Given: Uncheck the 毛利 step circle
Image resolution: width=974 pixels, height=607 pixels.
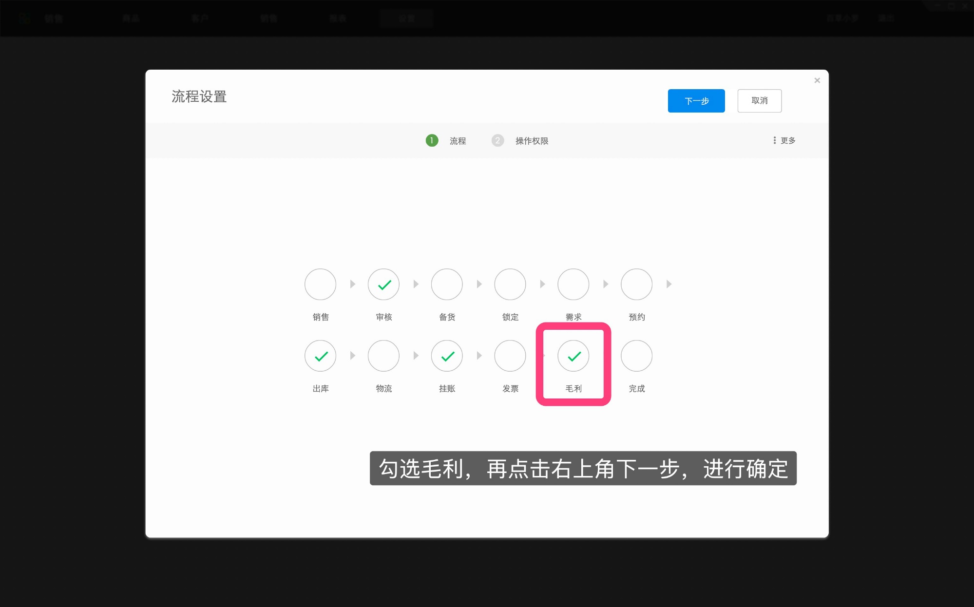Looking at the screenshot, I should pyautogui.click(x=573, y=356).
